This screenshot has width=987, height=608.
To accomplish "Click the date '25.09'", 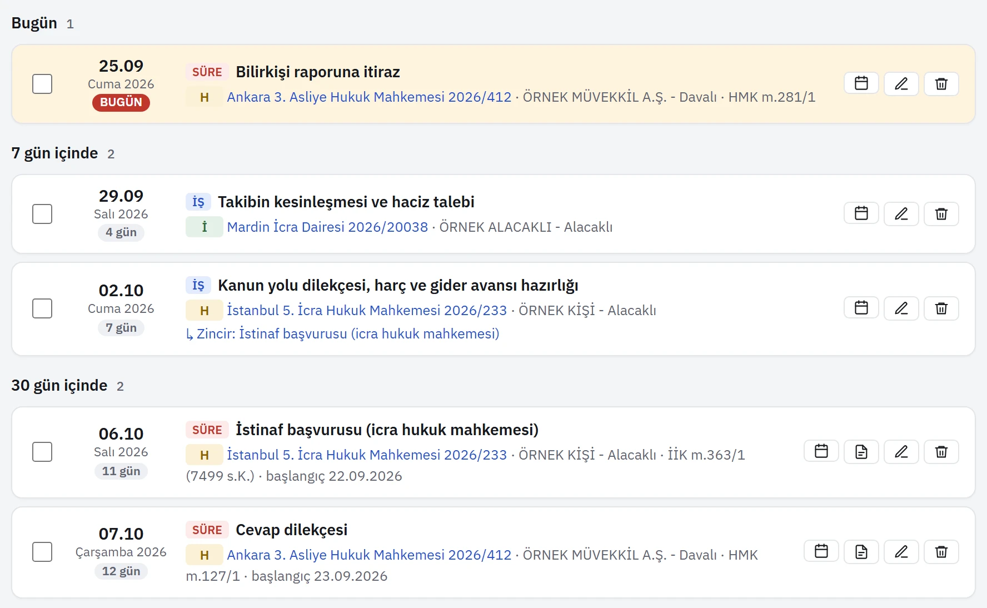I will click(121, 66).
